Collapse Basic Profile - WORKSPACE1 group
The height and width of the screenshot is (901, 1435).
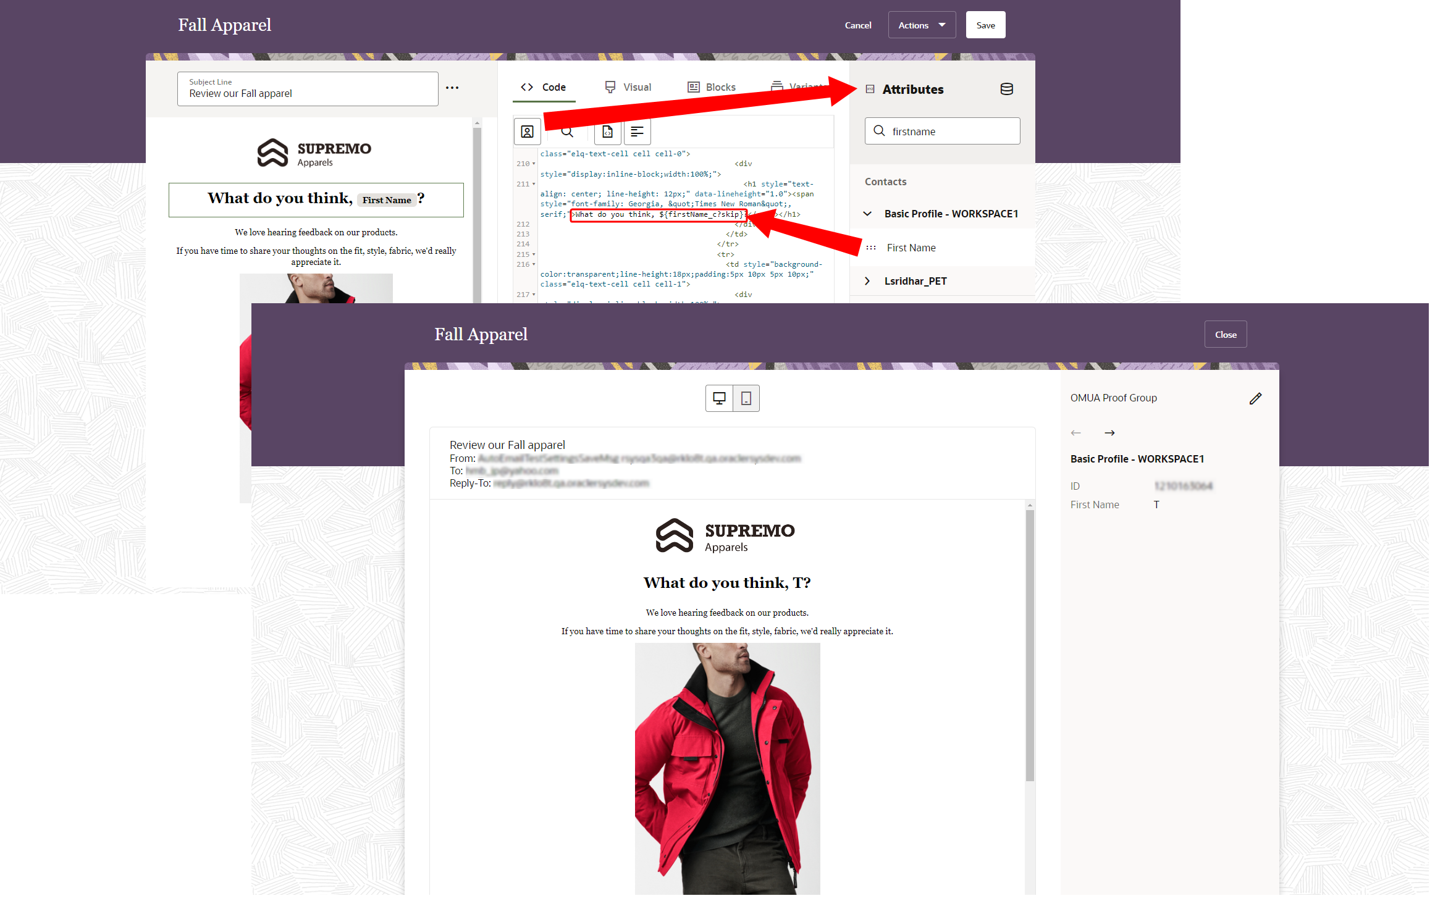pyautogui.click(x=868, y=214)
